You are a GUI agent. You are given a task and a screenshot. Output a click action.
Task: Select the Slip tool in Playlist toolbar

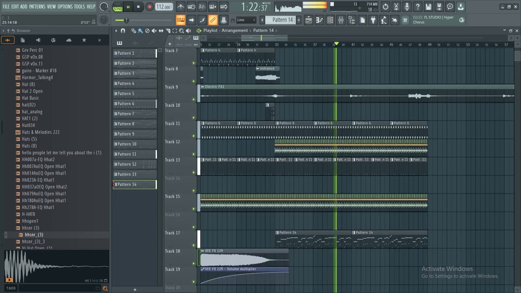[x=161, y=31]
